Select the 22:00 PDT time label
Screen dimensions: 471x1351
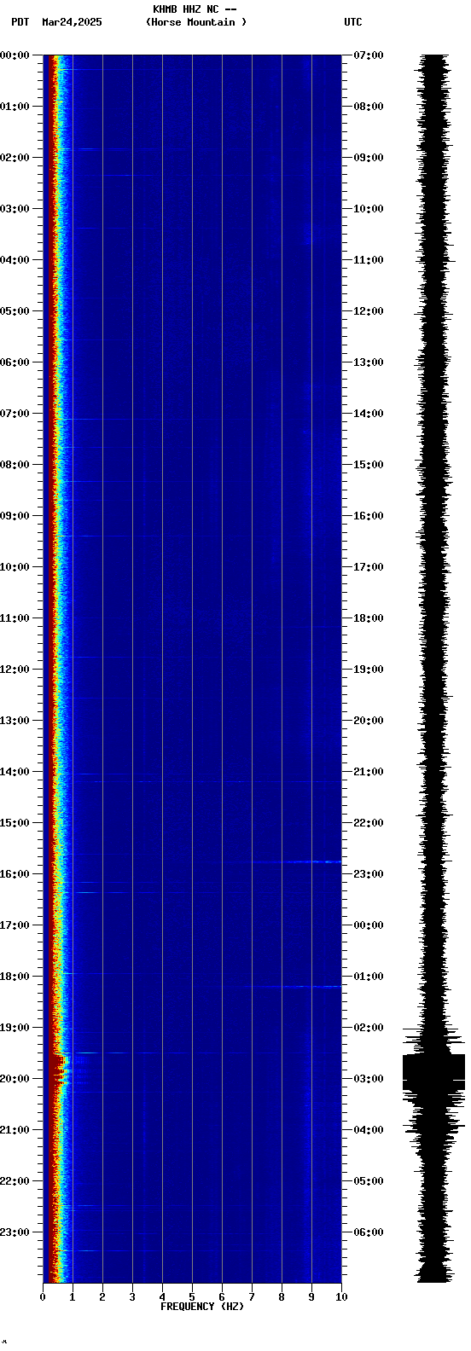[x=15, y=1181]
